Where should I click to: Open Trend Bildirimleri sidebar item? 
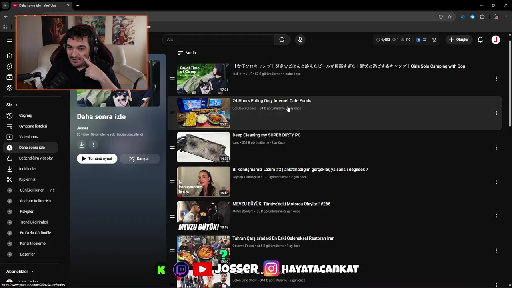(x=30, y=222)
